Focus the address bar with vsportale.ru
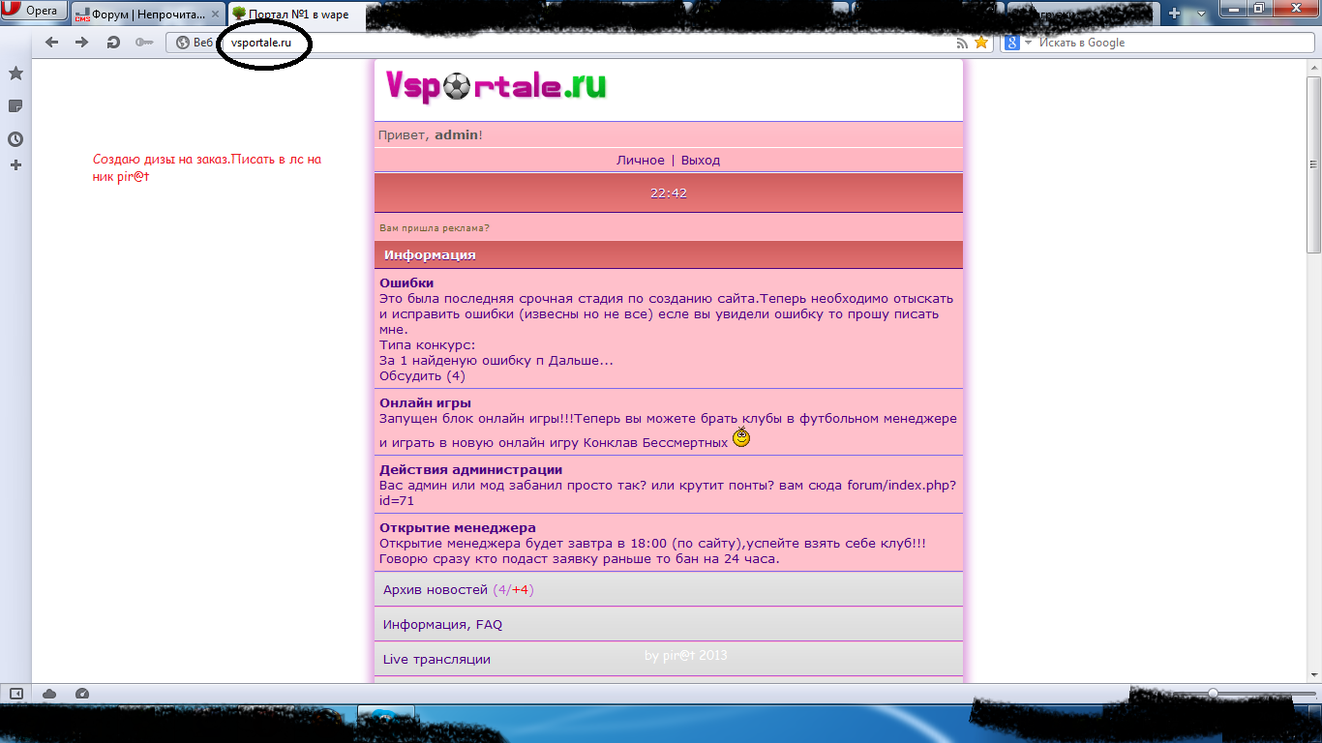1322x743 pixels. (x=581, y=43)
